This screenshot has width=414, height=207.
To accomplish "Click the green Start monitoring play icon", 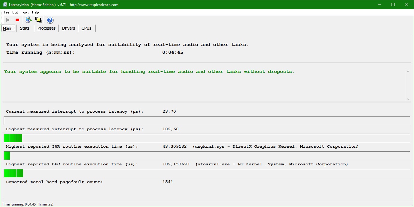I will 8,20.
